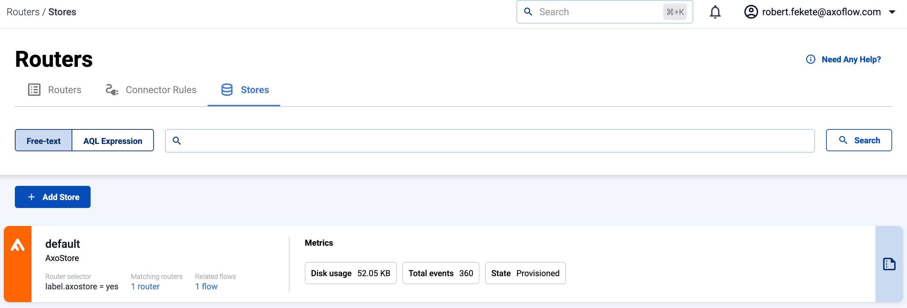Open the default store details document icon
The image size is (907, 308).
(889, 264)
